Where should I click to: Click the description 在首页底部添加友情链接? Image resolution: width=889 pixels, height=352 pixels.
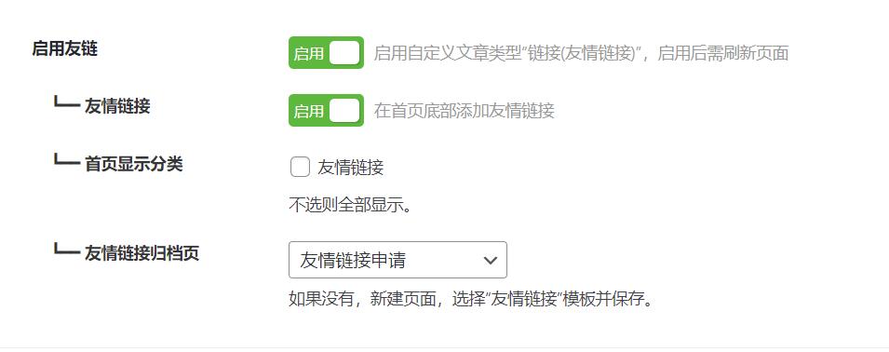pos(465,111)
